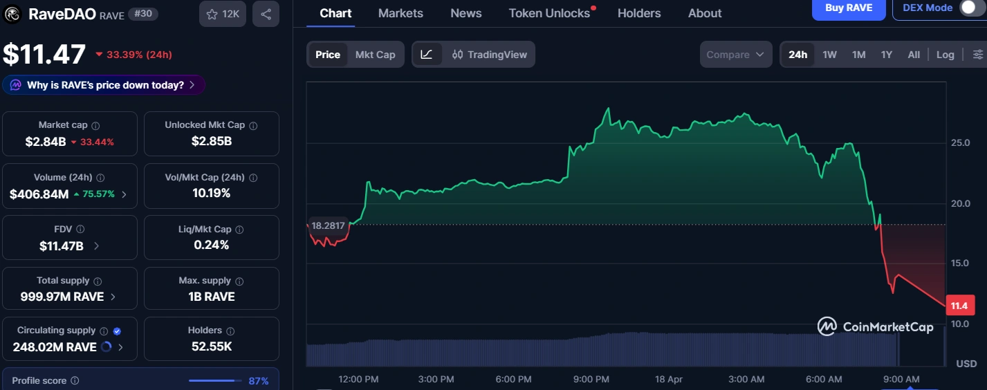Open the About tab
The width and height of the screenshot is (987, 390).
[x=705, y=13]
